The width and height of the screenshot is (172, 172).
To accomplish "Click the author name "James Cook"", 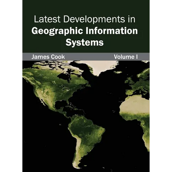I will (48, 57).
